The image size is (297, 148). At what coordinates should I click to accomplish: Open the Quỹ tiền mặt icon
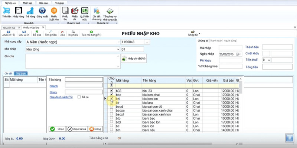85,11
